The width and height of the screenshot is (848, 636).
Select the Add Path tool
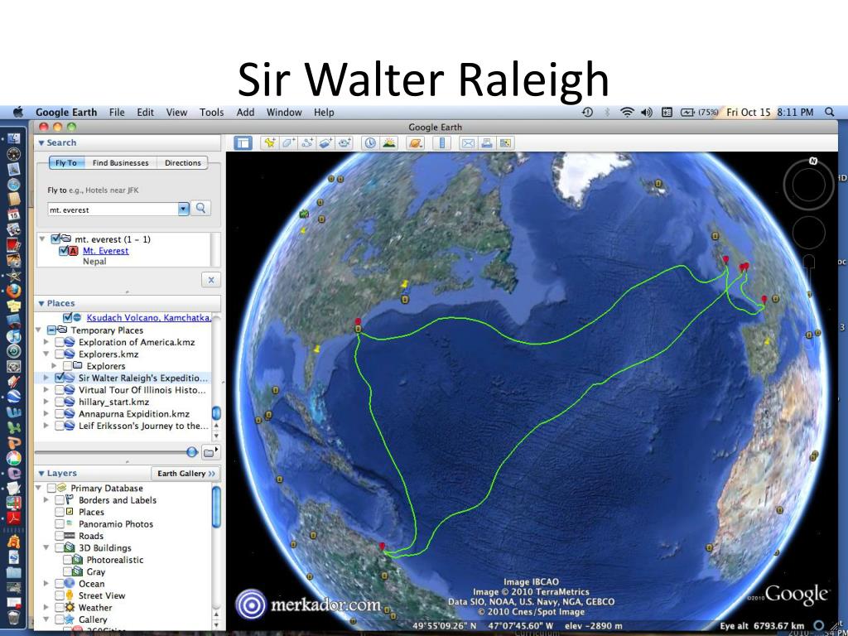pyautogui.click(x=307, y=142)
